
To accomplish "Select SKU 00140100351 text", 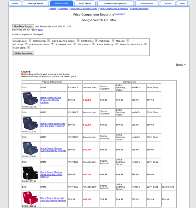I will 29,107.
